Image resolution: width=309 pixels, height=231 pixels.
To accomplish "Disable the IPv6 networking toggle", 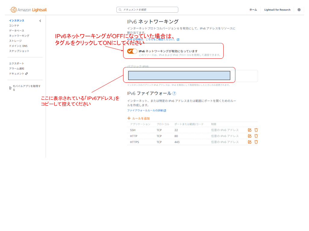I will click(132, 51).
